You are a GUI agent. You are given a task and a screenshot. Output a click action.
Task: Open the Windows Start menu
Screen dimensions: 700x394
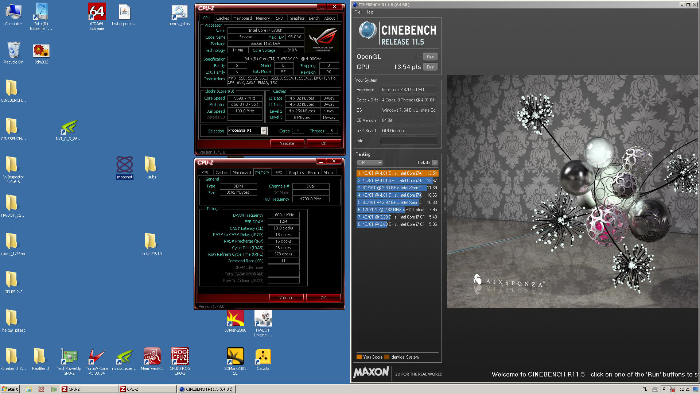(x=10, y=389)
